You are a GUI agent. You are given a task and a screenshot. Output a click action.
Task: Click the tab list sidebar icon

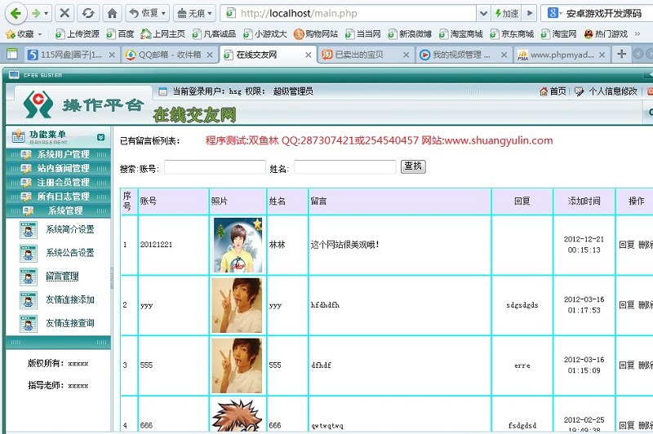coord(12,54)
